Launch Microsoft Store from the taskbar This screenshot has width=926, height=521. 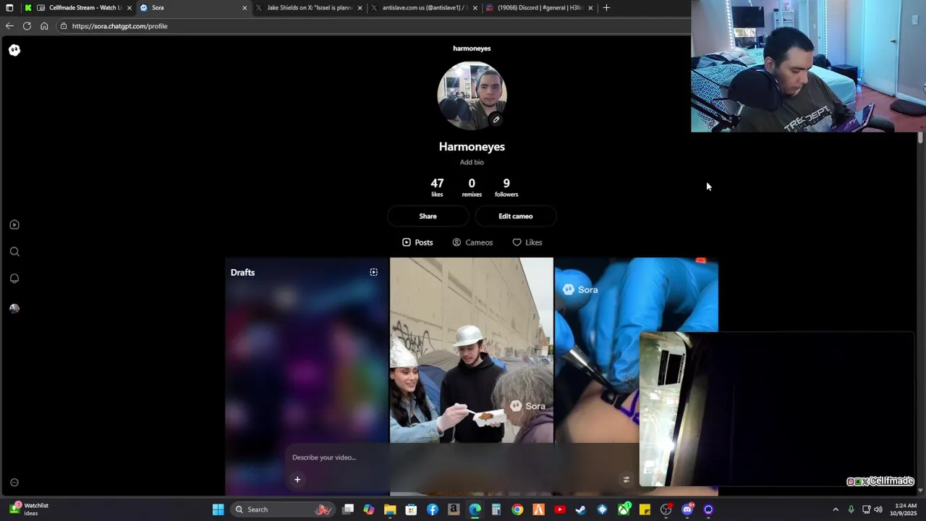(x=411, y=509)
